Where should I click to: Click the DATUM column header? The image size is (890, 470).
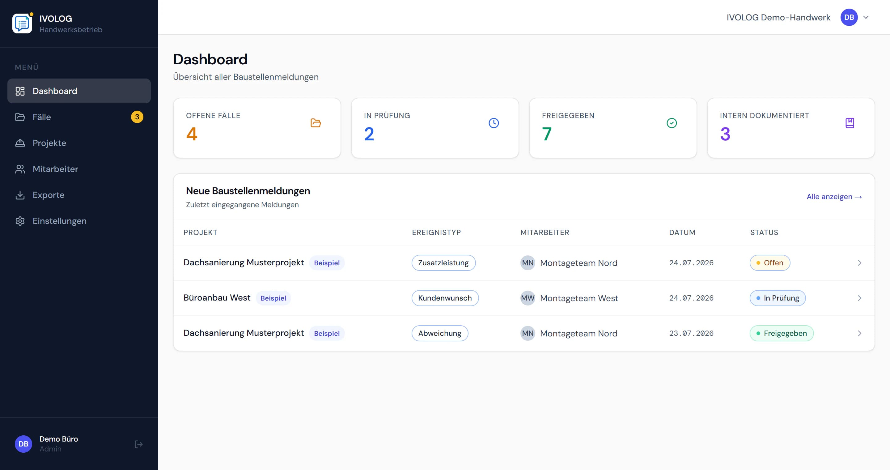[x=682, y=233]
